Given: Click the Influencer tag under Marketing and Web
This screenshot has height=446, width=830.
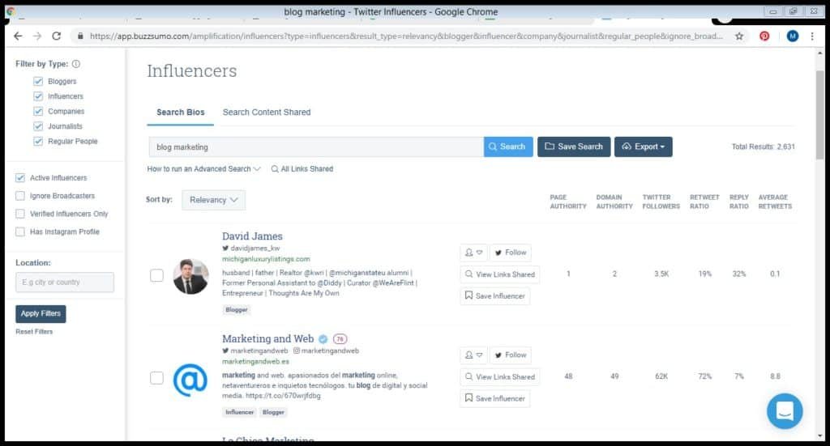Looking at the screenshot, I should (x=239, y=412).
